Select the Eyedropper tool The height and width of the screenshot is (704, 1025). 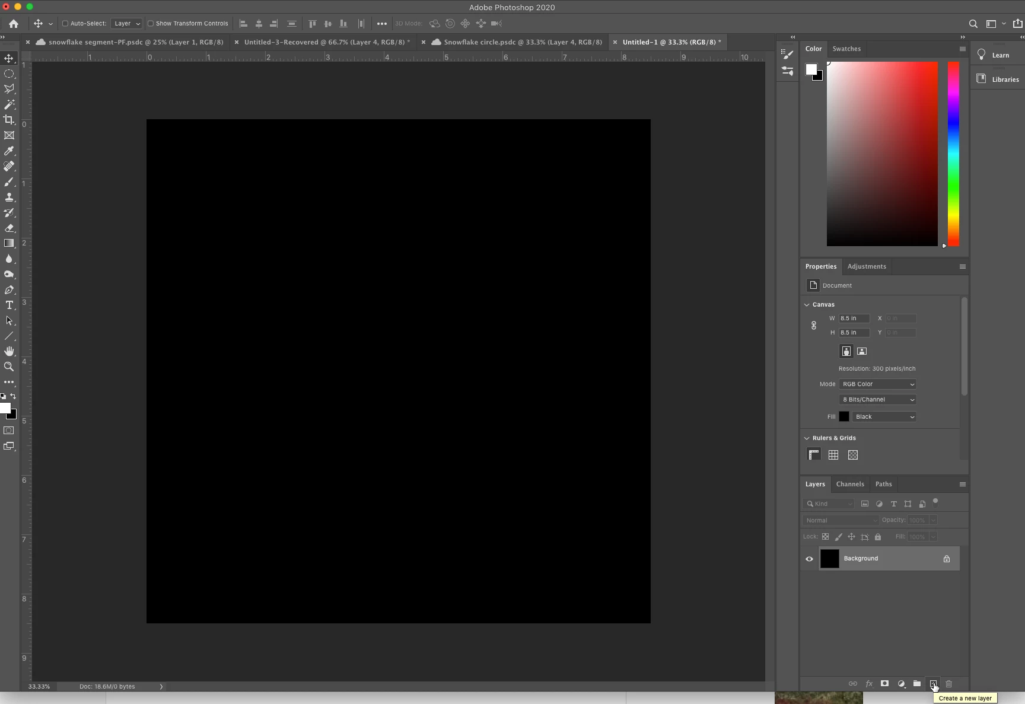(9, 151)
